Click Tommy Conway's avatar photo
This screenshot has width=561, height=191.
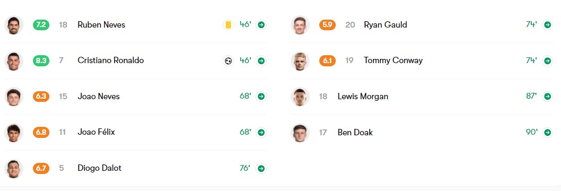pos(300,60)
